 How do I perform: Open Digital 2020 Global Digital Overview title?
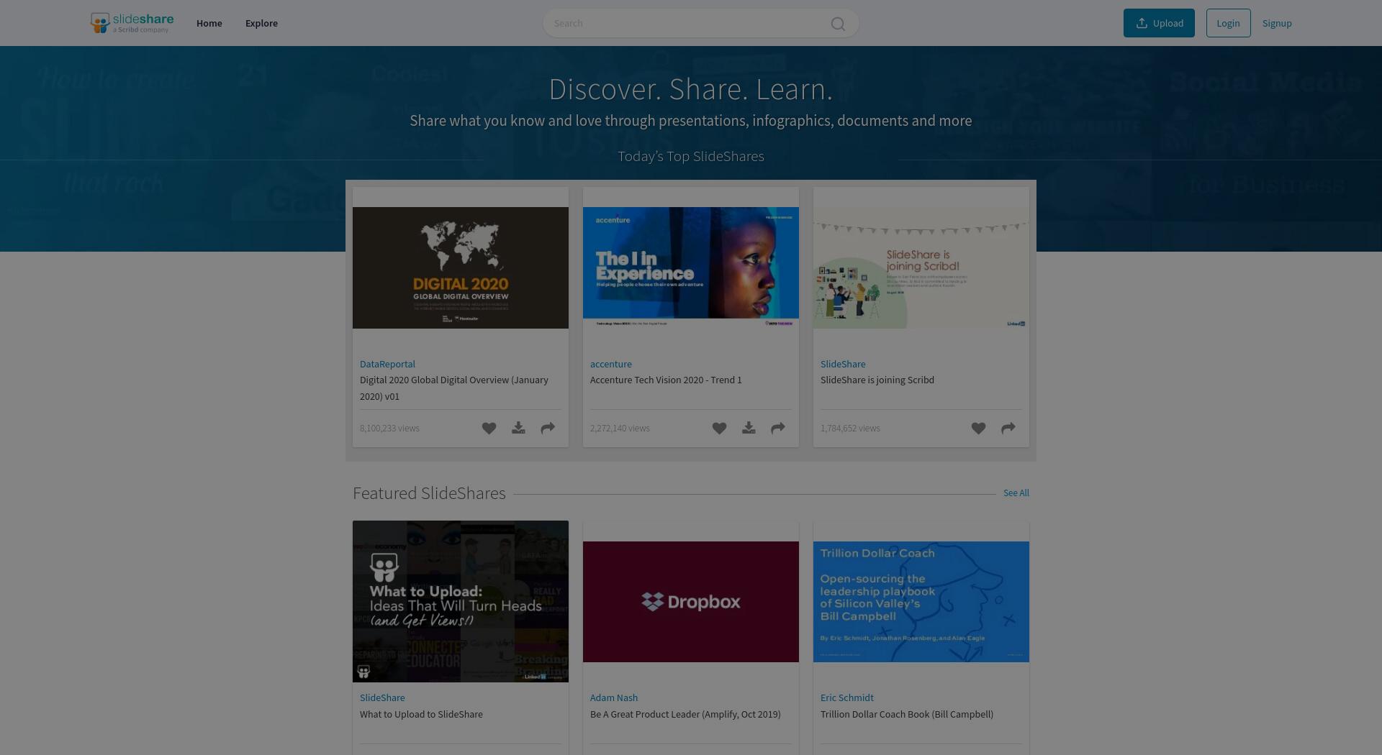(x=454, y=388)
